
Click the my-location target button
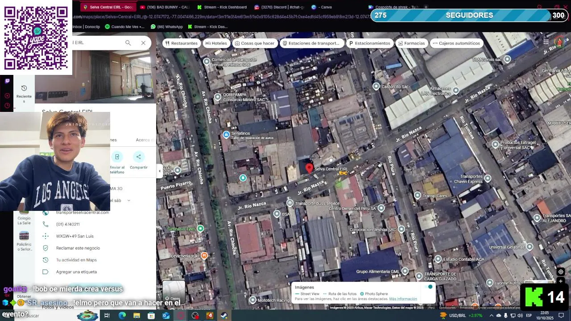pos(561,272)
